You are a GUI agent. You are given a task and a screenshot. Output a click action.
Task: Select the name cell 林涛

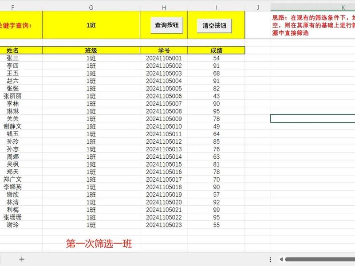(x=21, y=202)
